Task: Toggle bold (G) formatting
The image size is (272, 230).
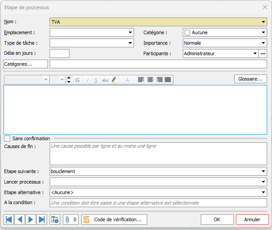Action: (77, 80)
